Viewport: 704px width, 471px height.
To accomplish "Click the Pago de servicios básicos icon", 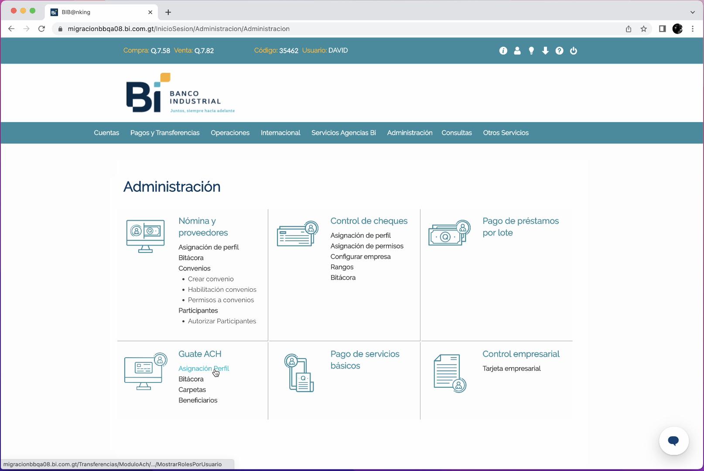I will [x=299, y=373].
